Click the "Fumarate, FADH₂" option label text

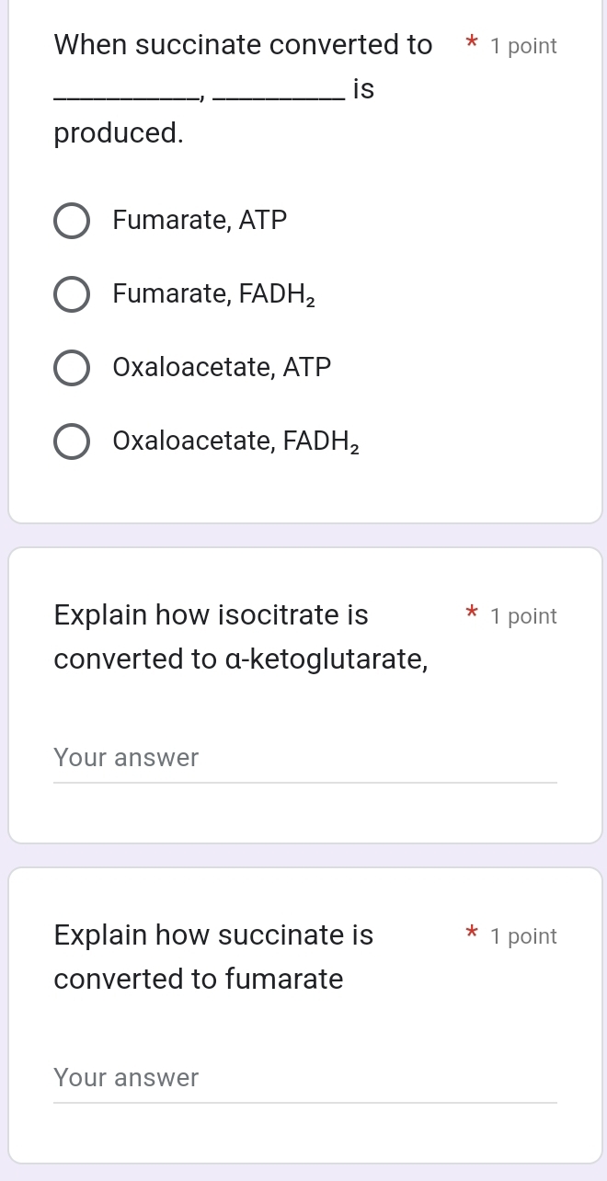click(213, 294)
